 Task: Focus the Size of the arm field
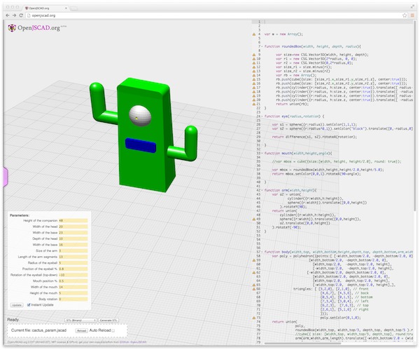[73, 250]
